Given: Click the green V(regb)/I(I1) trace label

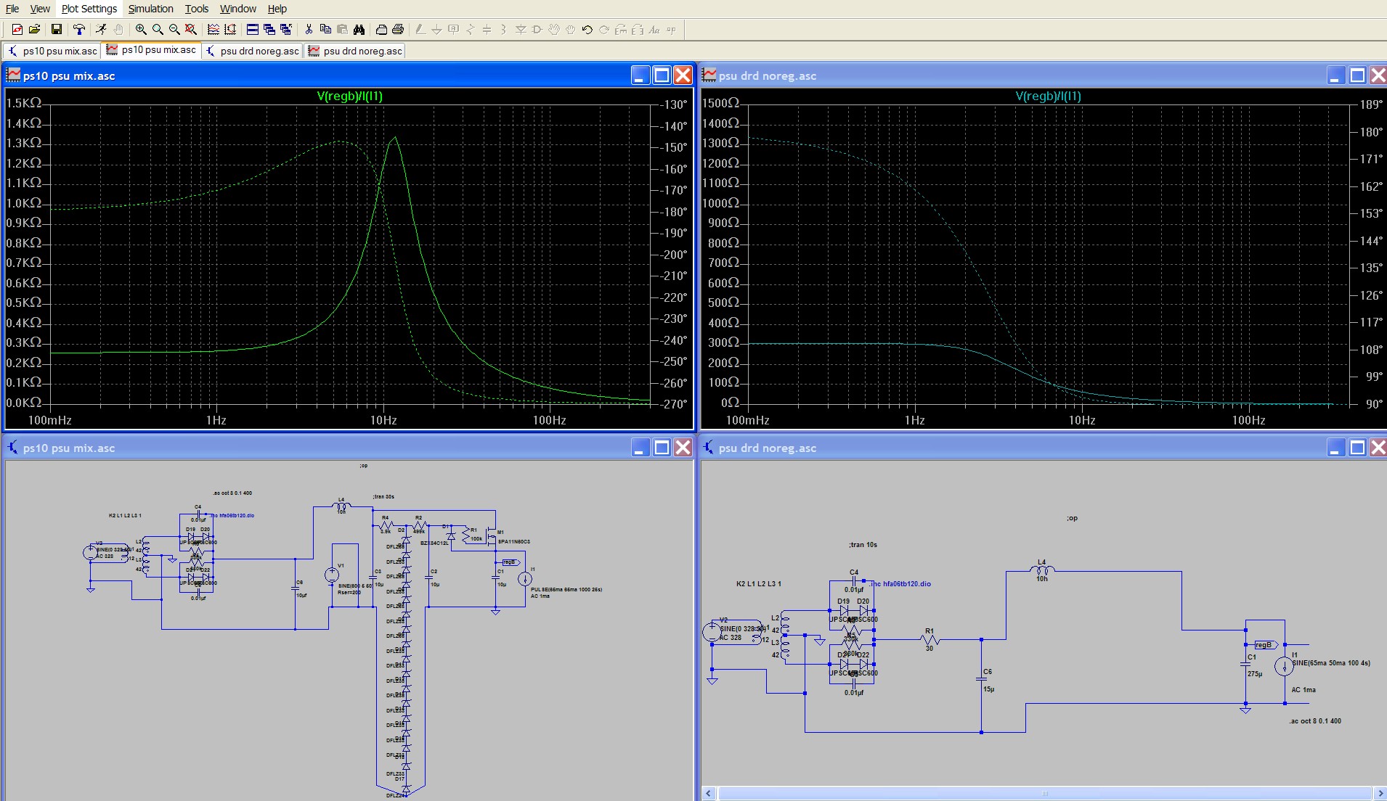Looking at the screenshot, I should (x=350, y=96).
